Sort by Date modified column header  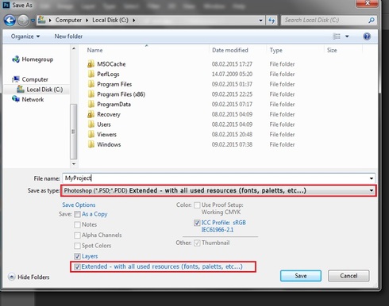click(x=230, y=50)
